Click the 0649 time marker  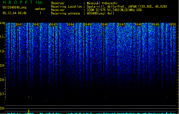pos(156,25)
